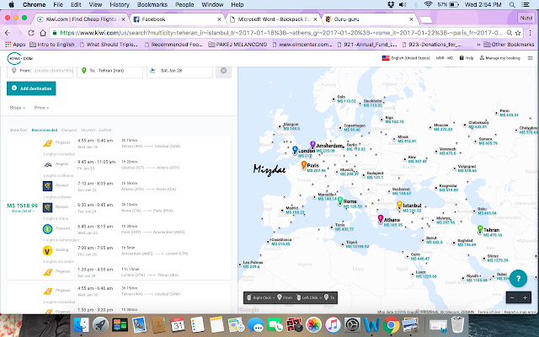This screenshot has height=337, width=539.
Task: Bookmark this page with the star
Action: point(518,33)
